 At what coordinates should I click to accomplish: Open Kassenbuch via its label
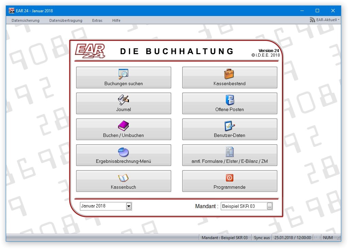(123, 187)
